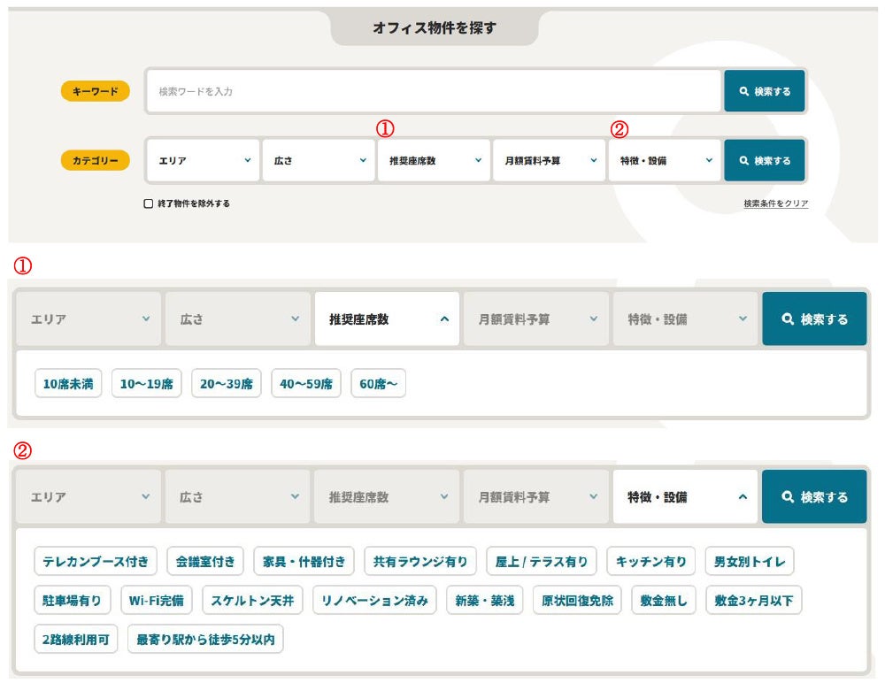Select the 10〜19席 seat option
Screen dimensions: 885x683
tap(147, 384)
